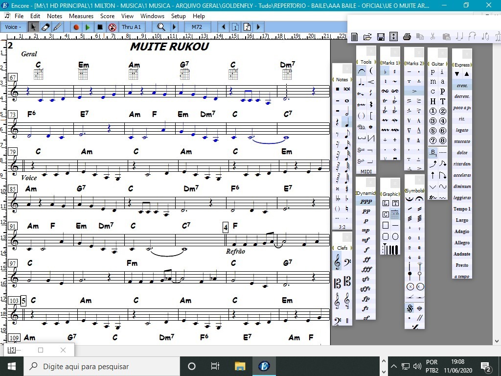Image resolution: width=501 pixels, height=376 pixels.
Task: Select circled 6 in Guitar palette
Action: tap(442, 131)
